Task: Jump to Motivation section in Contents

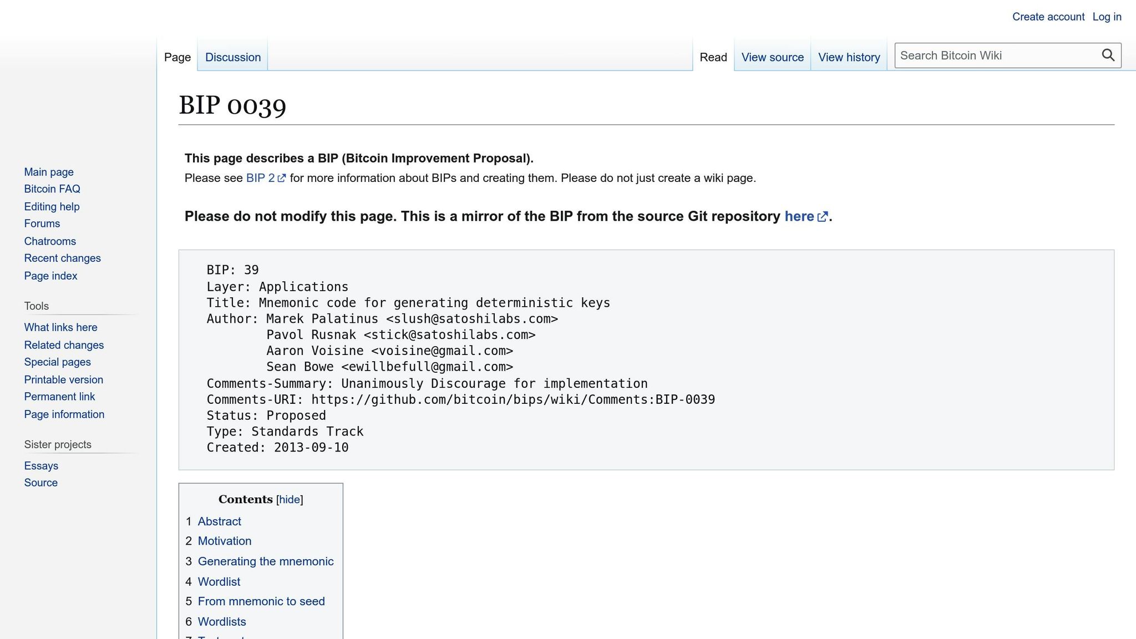Action: [225, 541]
